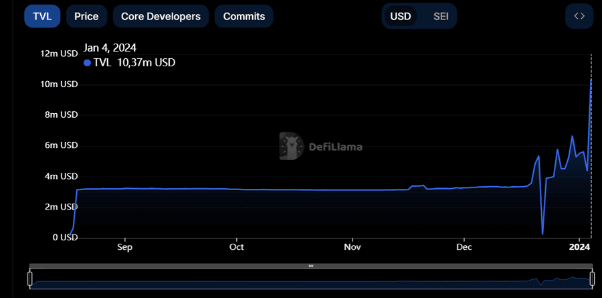Screen dimensions: 602x298
Task: Enable the Core Developers metric
Action: pos(161,16)
